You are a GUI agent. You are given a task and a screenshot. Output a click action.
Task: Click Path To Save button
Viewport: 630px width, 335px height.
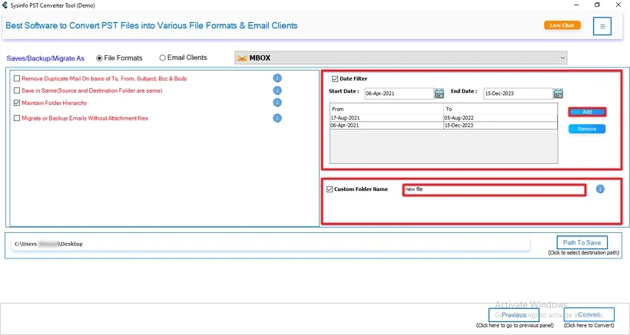coord(582,242)
